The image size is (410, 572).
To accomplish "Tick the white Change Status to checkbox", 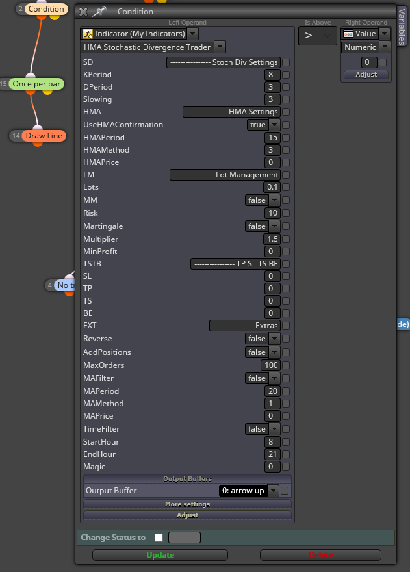I will (x=159, y=538).
